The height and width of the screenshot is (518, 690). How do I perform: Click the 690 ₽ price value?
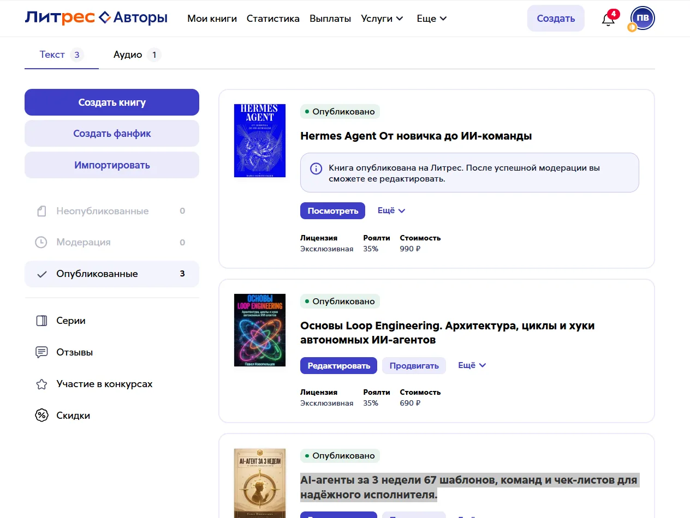[x=410, y=403]
